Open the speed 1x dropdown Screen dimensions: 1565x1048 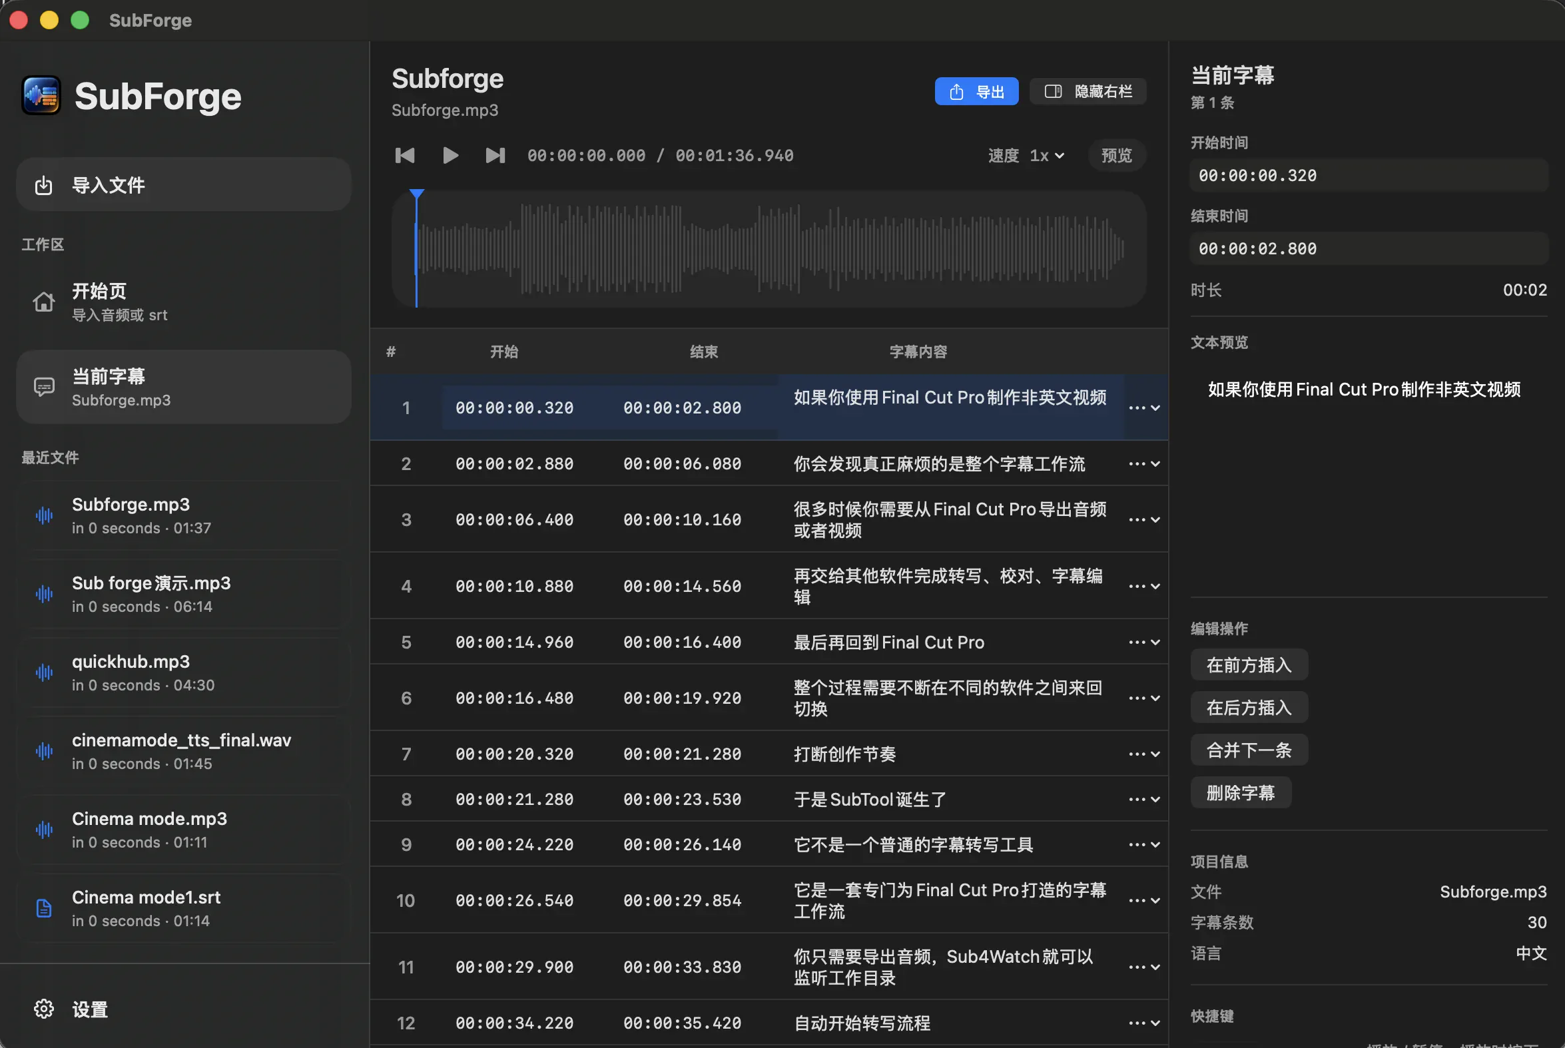point(1047,156)
